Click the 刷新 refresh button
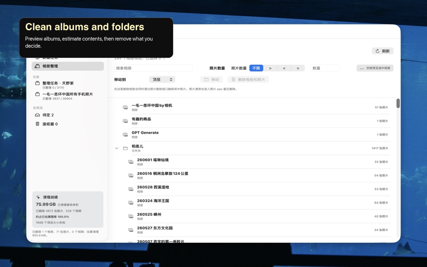Viewport: 427px width, 267px height. pos(383,51)
